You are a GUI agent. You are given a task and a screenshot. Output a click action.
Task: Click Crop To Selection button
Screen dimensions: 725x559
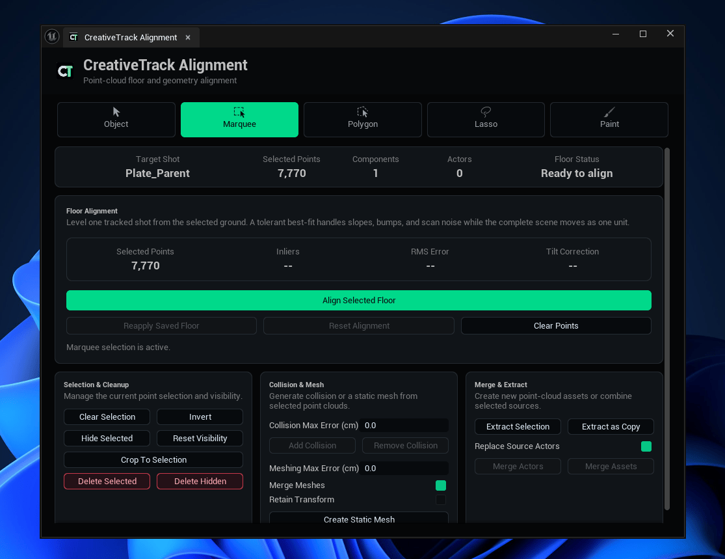tap(153, 460)
